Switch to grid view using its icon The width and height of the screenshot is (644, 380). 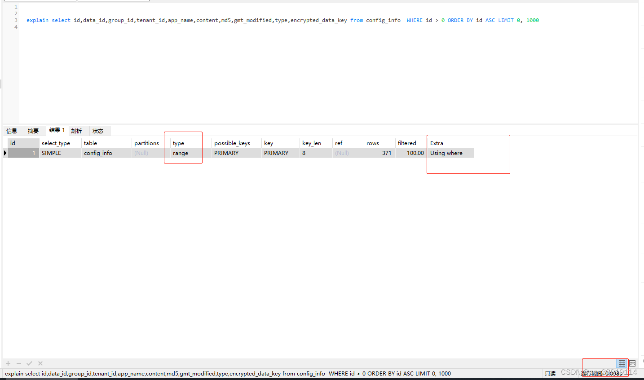pyautogui.click(x=622, y=363)
